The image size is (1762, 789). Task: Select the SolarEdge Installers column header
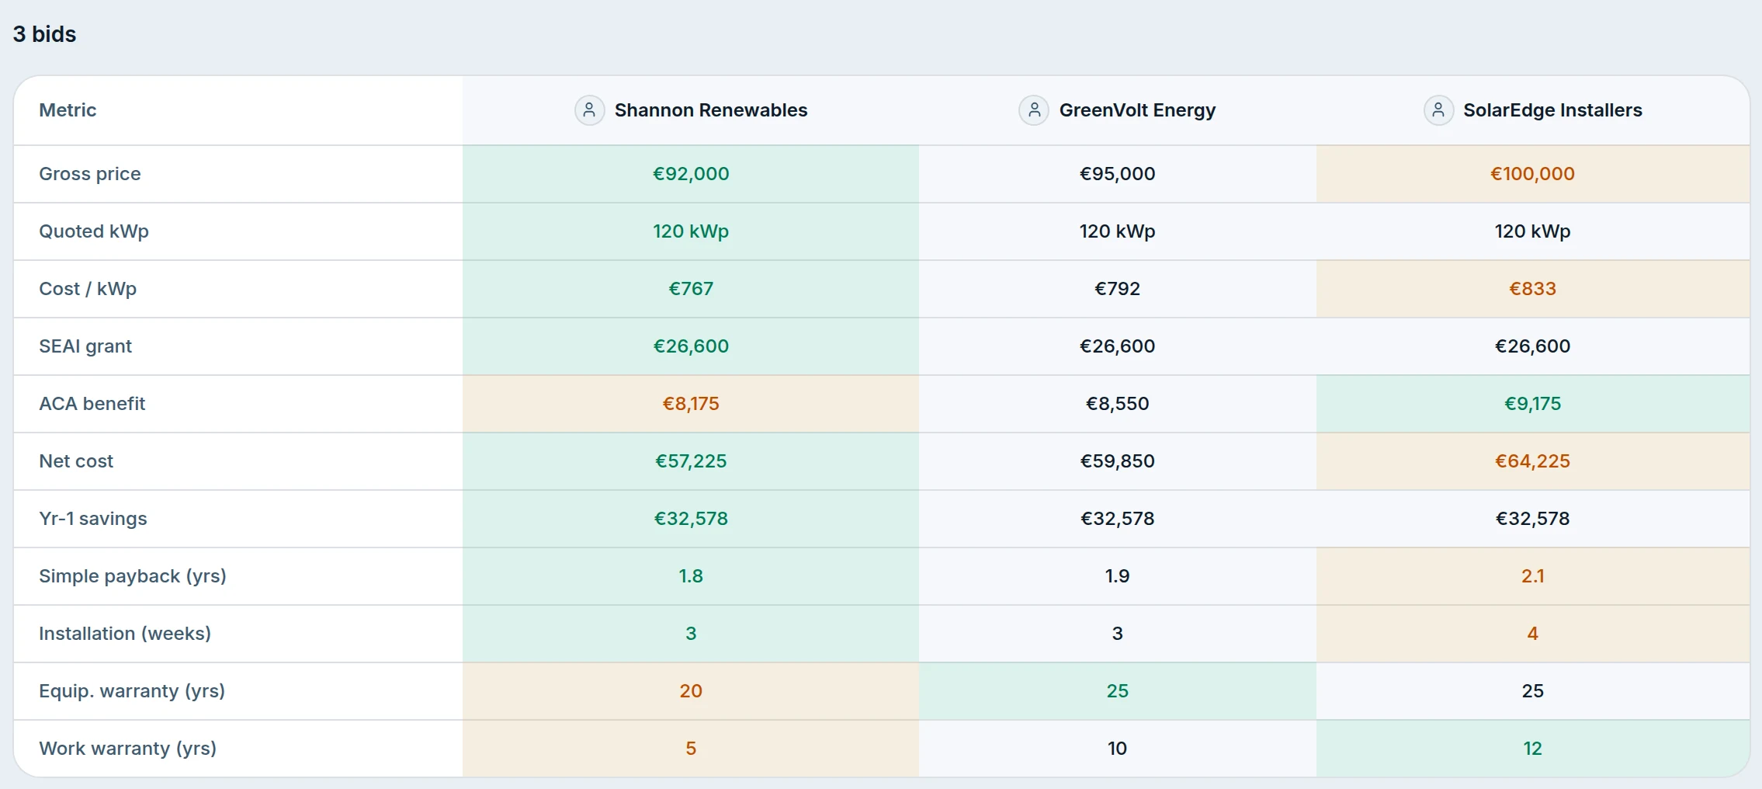click(x=1533, y=110)
